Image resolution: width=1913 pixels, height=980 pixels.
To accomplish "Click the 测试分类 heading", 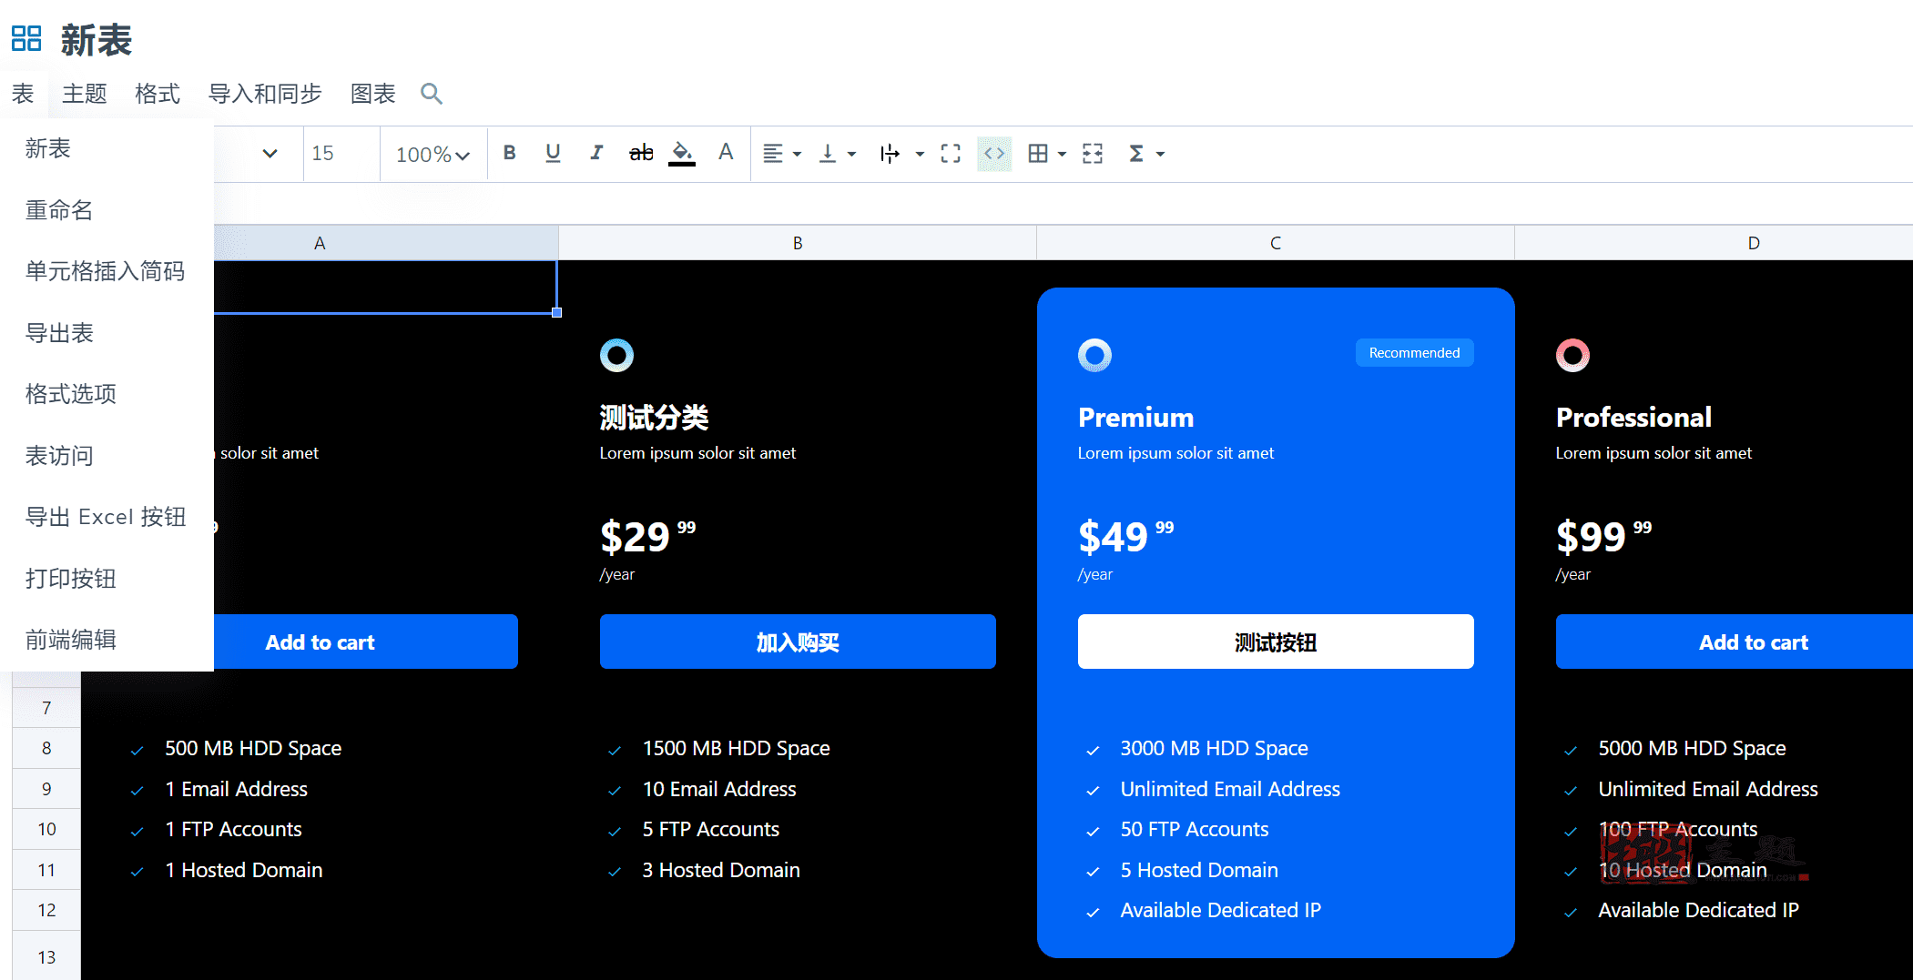I will tap(654, 418).
